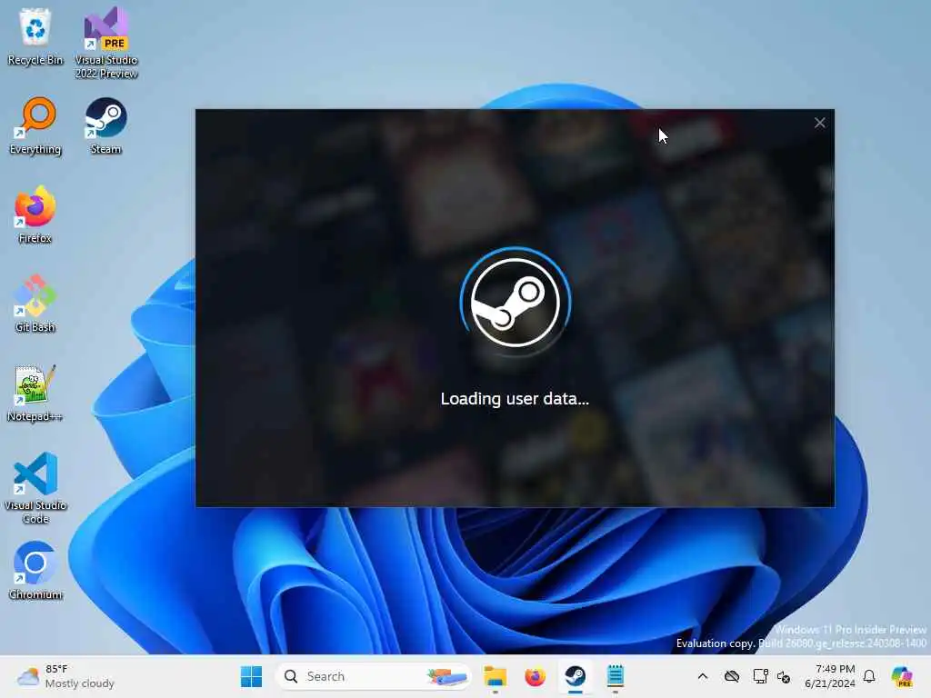The height and width of the screenshot is (698, 931).
Task: Select the Notepad++ desktop shortcut
Action: click(x=35, y=393)
